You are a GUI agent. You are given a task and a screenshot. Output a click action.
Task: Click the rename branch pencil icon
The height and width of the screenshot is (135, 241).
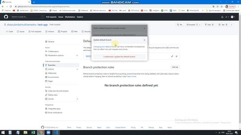click(172, 56)
